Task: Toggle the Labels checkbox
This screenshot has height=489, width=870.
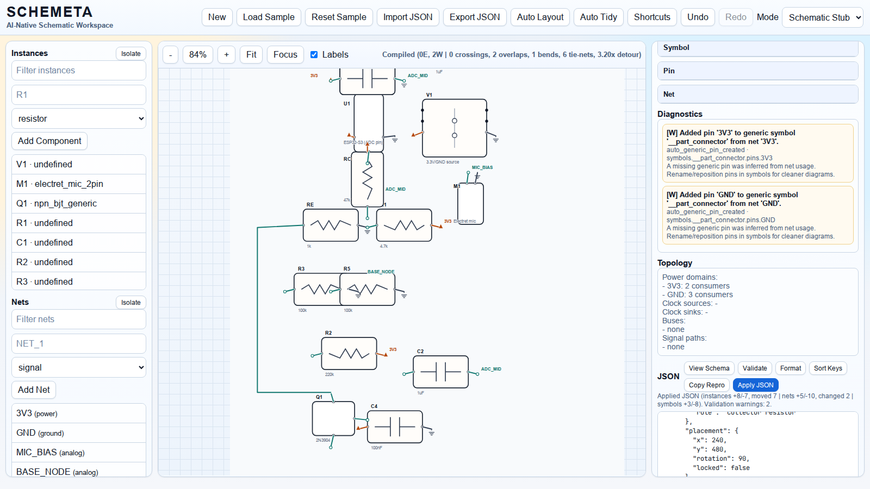Action: [x=314, y=54]
